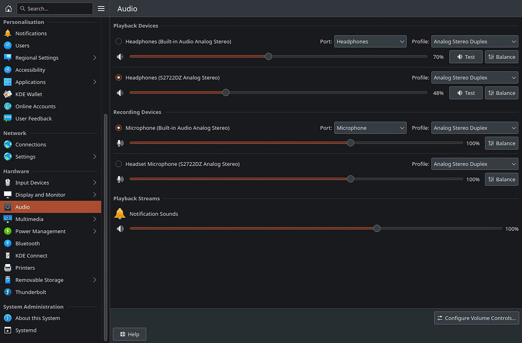Screen dimensions: 522x343
Task: Open the Headphones Port dropdown
Action: (x=370, y=41)
